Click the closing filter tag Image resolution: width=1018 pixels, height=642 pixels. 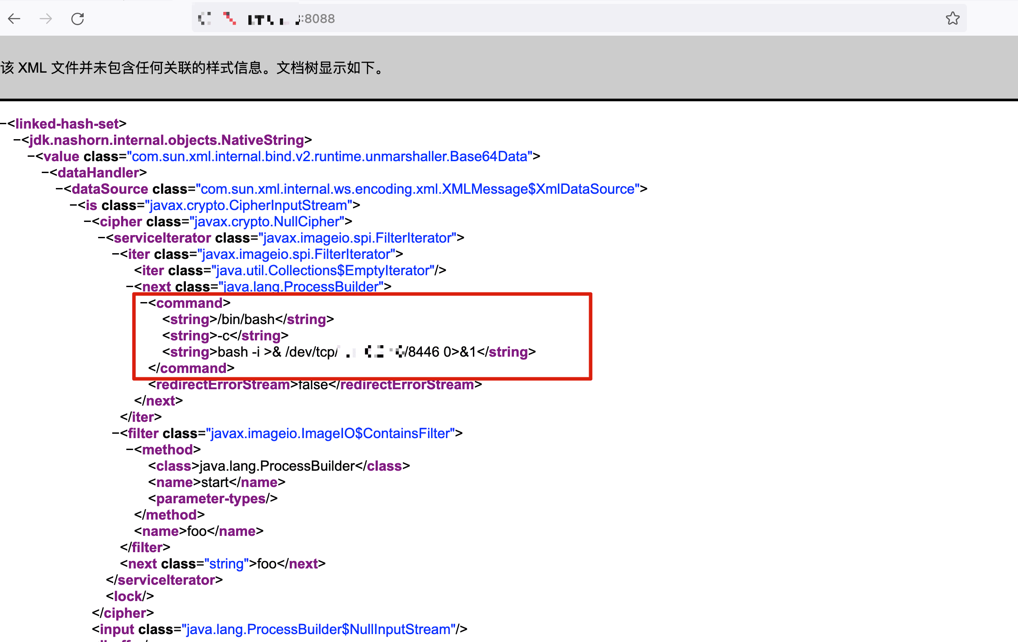tap(145, 547)
